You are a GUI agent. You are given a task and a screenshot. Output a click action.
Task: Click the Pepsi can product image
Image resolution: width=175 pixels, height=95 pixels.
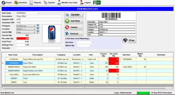tap(52, 34)
